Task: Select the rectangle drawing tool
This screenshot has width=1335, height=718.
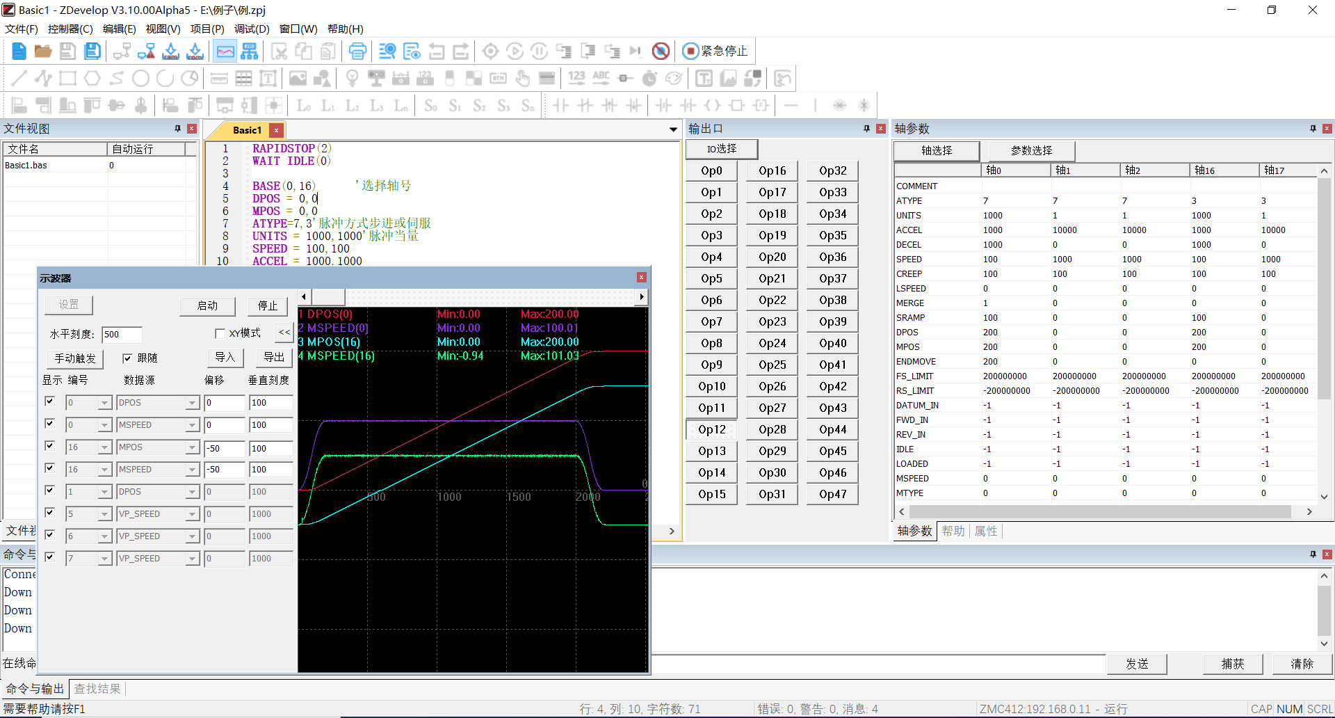Action: pyautogui.click(x=67, y=78)
